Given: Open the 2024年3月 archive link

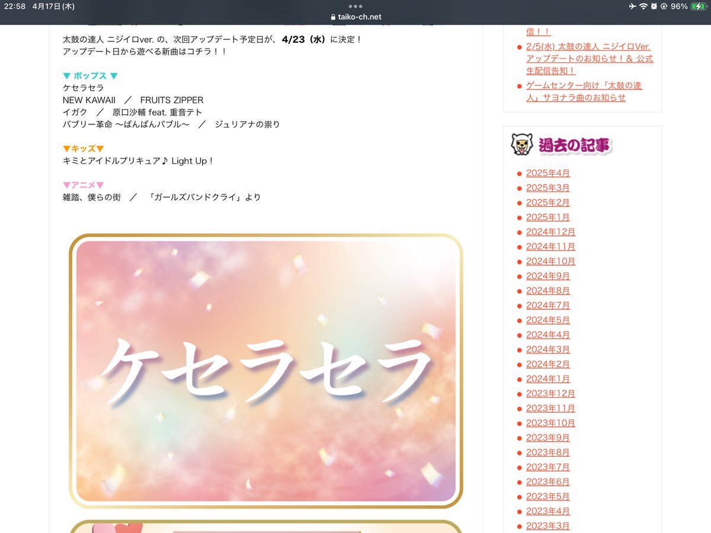Looking at the screenshot, I should (547, 349).
